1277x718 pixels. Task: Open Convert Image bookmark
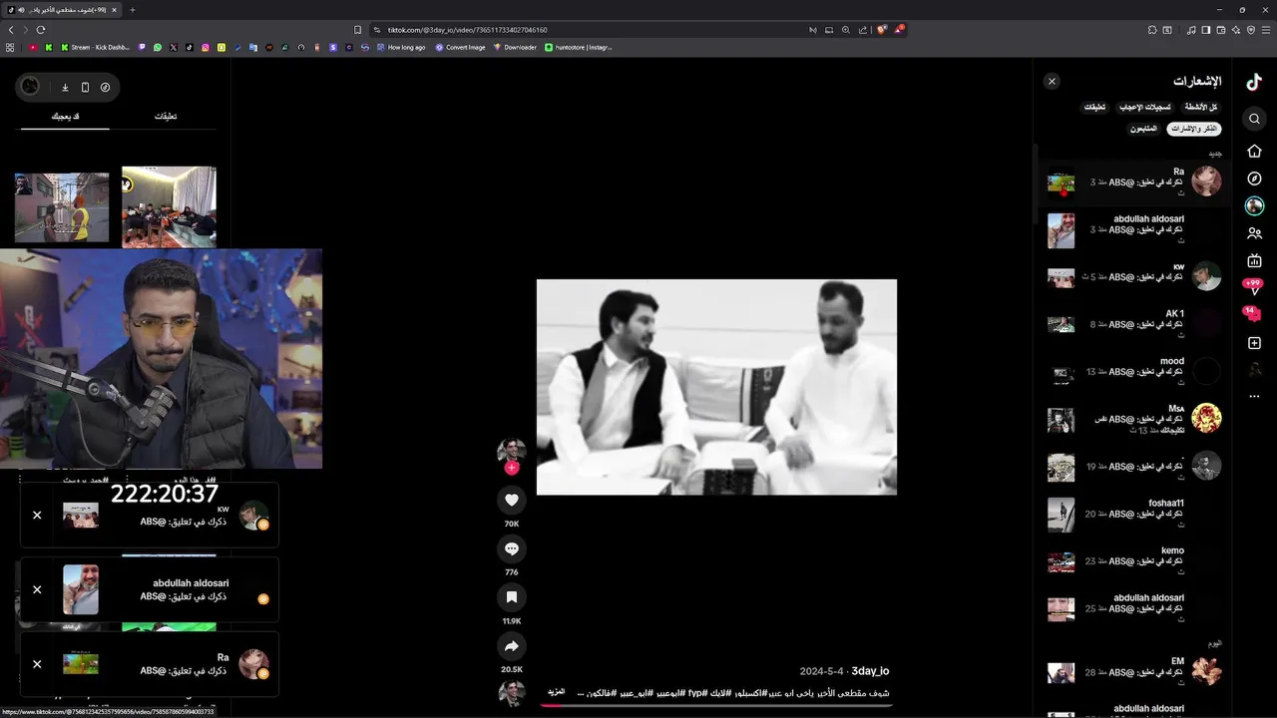[460, 47]
